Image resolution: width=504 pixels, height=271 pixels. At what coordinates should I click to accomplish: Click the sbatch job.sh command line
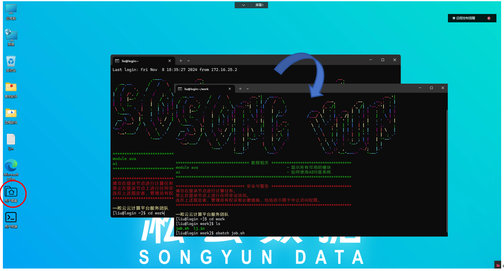click(x=210, y=233)
